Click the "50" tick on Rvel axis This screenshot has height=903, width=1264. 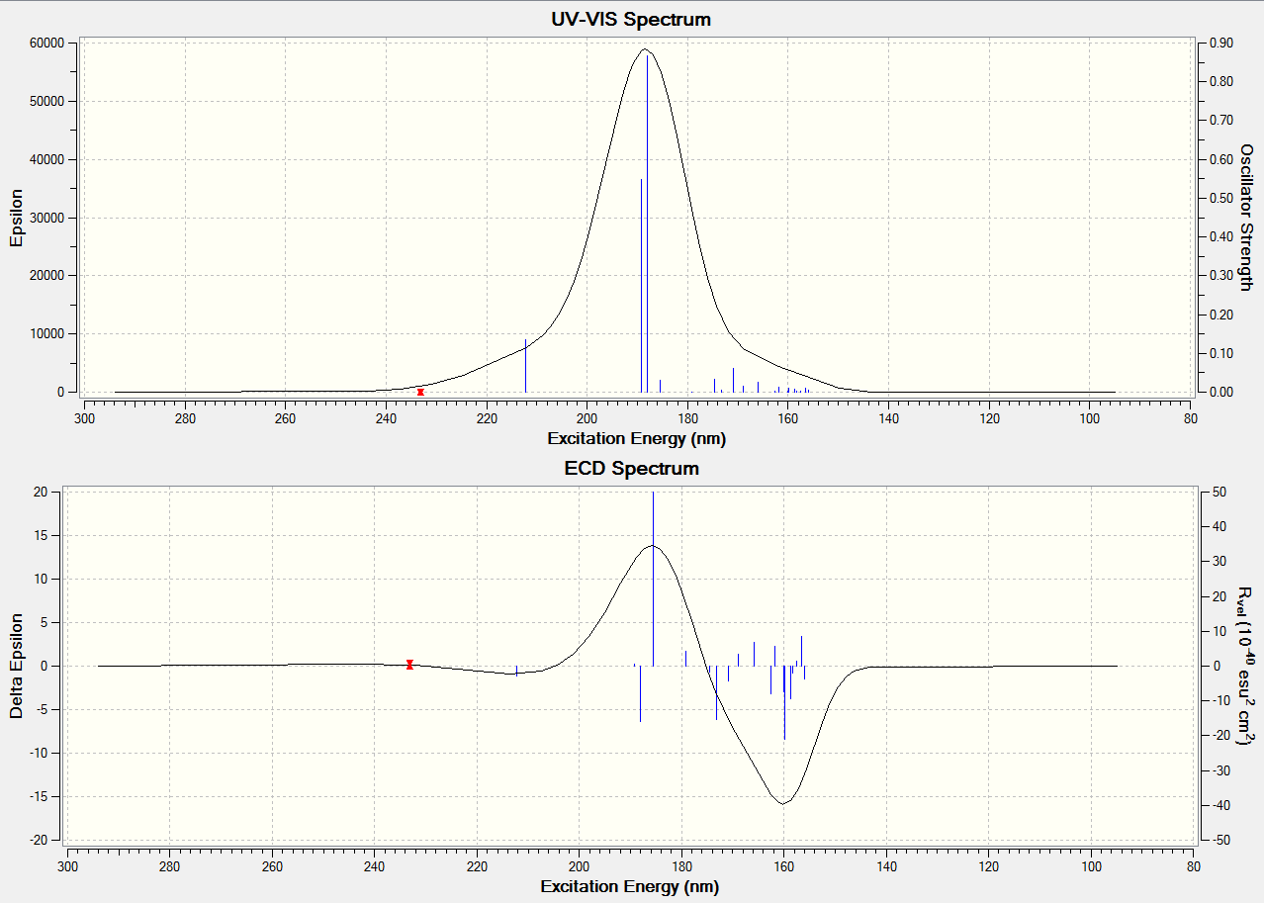coord(1219,492)
